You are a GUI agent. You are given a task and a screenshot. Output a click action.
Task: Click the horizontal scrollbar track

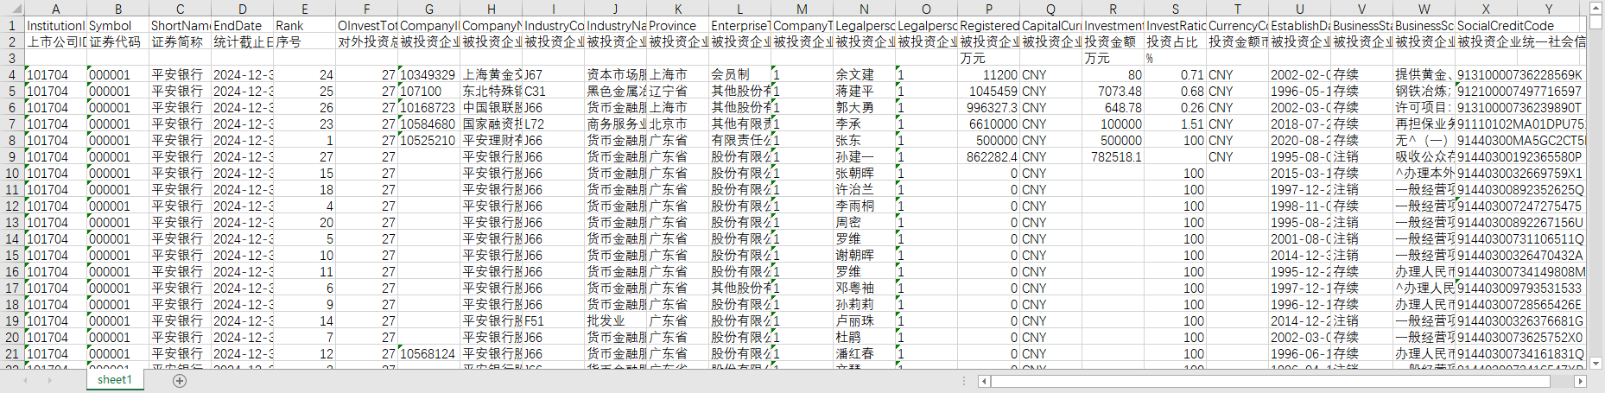click(x=1282, y=381)
